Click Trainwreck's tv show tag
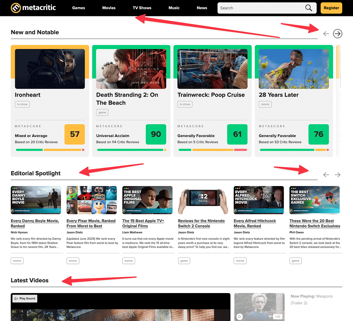353x321 pixels. pyautogui.click(x=185, y=104)
